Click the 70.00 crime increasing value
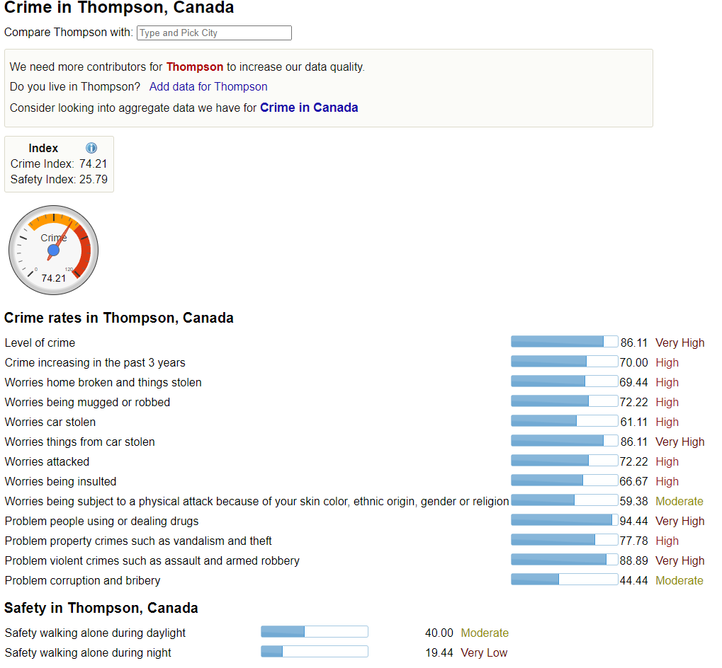The image size is (722, 668). coord(633,362)
